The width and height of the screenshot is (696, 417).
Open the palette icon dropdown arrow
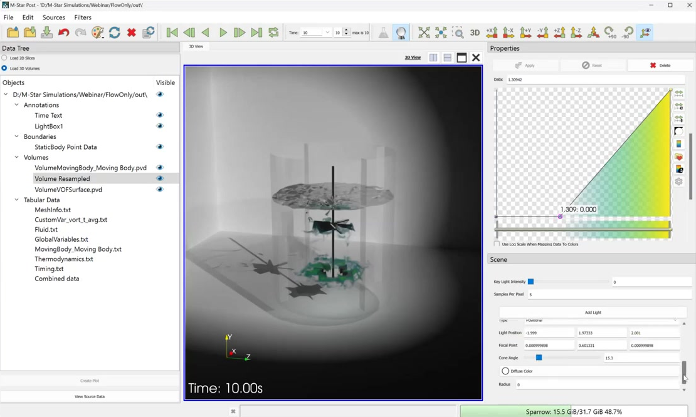click(x=103, y=37)
